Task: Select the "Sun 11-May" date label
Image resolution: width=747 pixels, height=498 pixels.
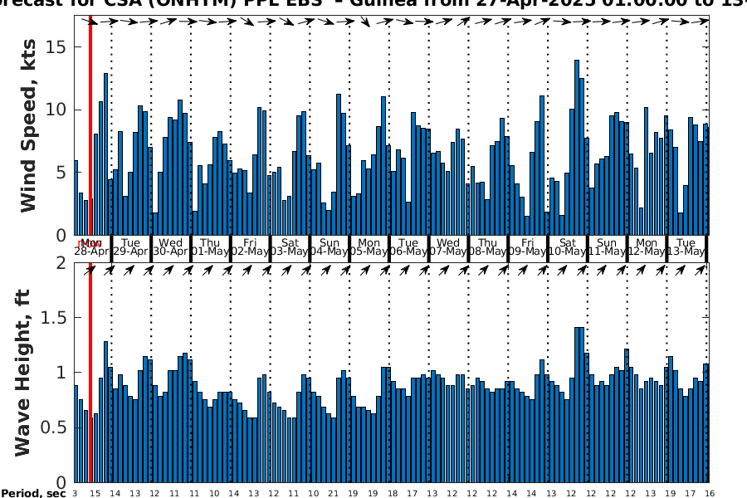Action: coord(607,247)
